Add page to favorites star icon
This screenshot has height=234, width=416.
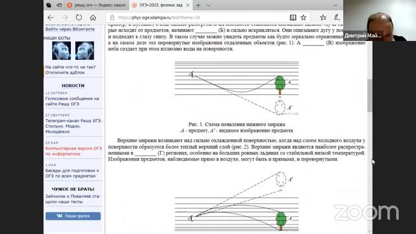304,18
